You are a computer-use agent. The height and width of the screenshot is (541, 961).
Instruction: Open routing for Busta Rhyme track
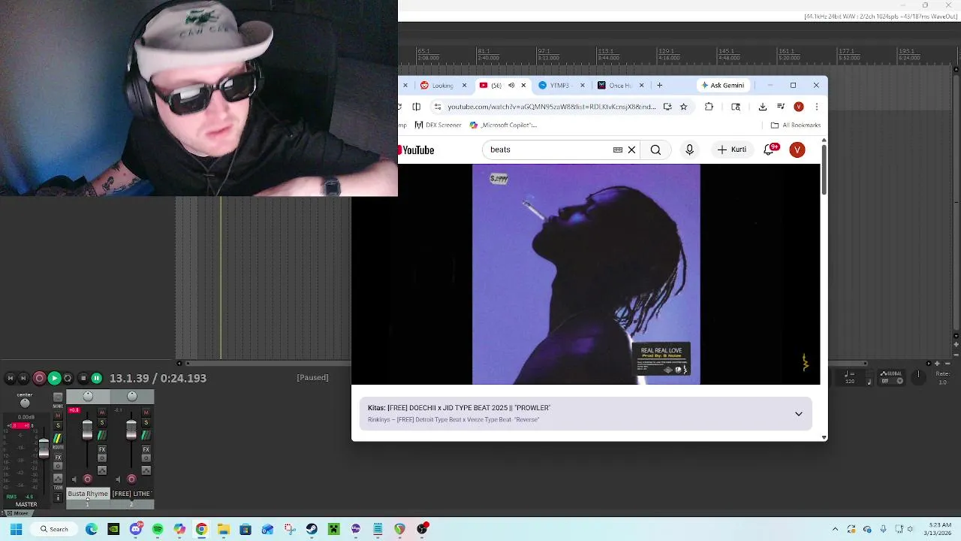102,435
